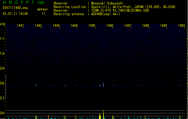
Task: Select the 1445 time marker
Action: click(92, 26)
